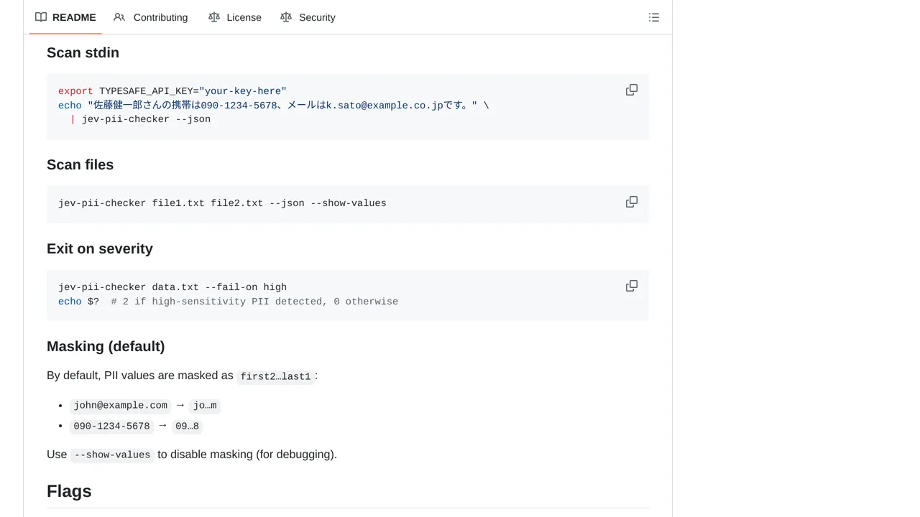
Task: Click the echo $? comment line
Action: tap(228, 302)
